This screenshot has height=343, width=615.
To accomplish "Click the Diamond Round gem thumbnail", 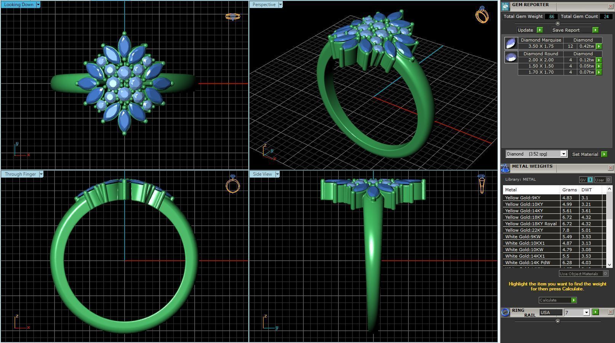I will point(511,57).
